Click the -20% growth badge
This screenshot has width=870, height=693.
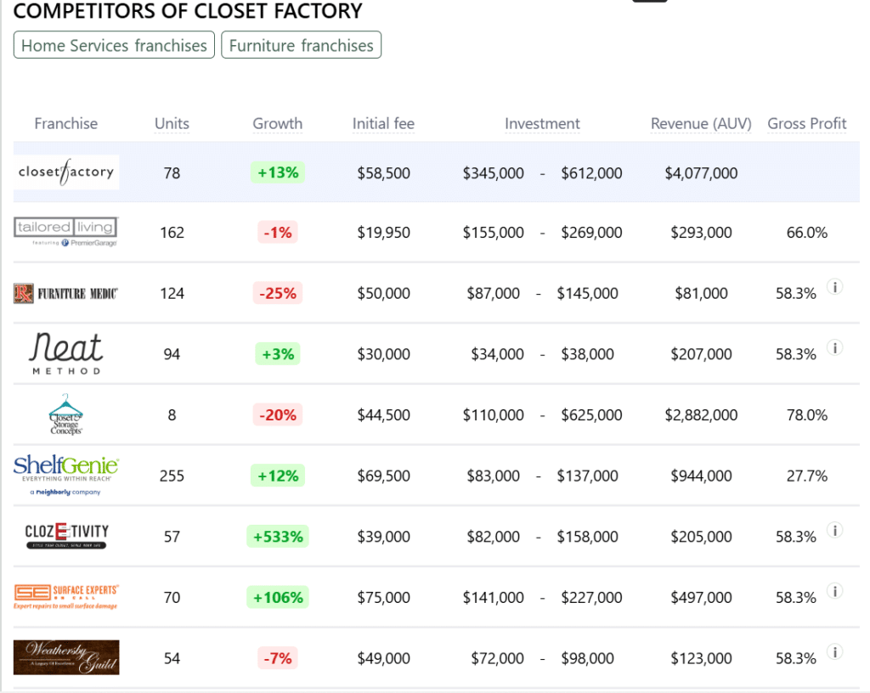point(278,414)
